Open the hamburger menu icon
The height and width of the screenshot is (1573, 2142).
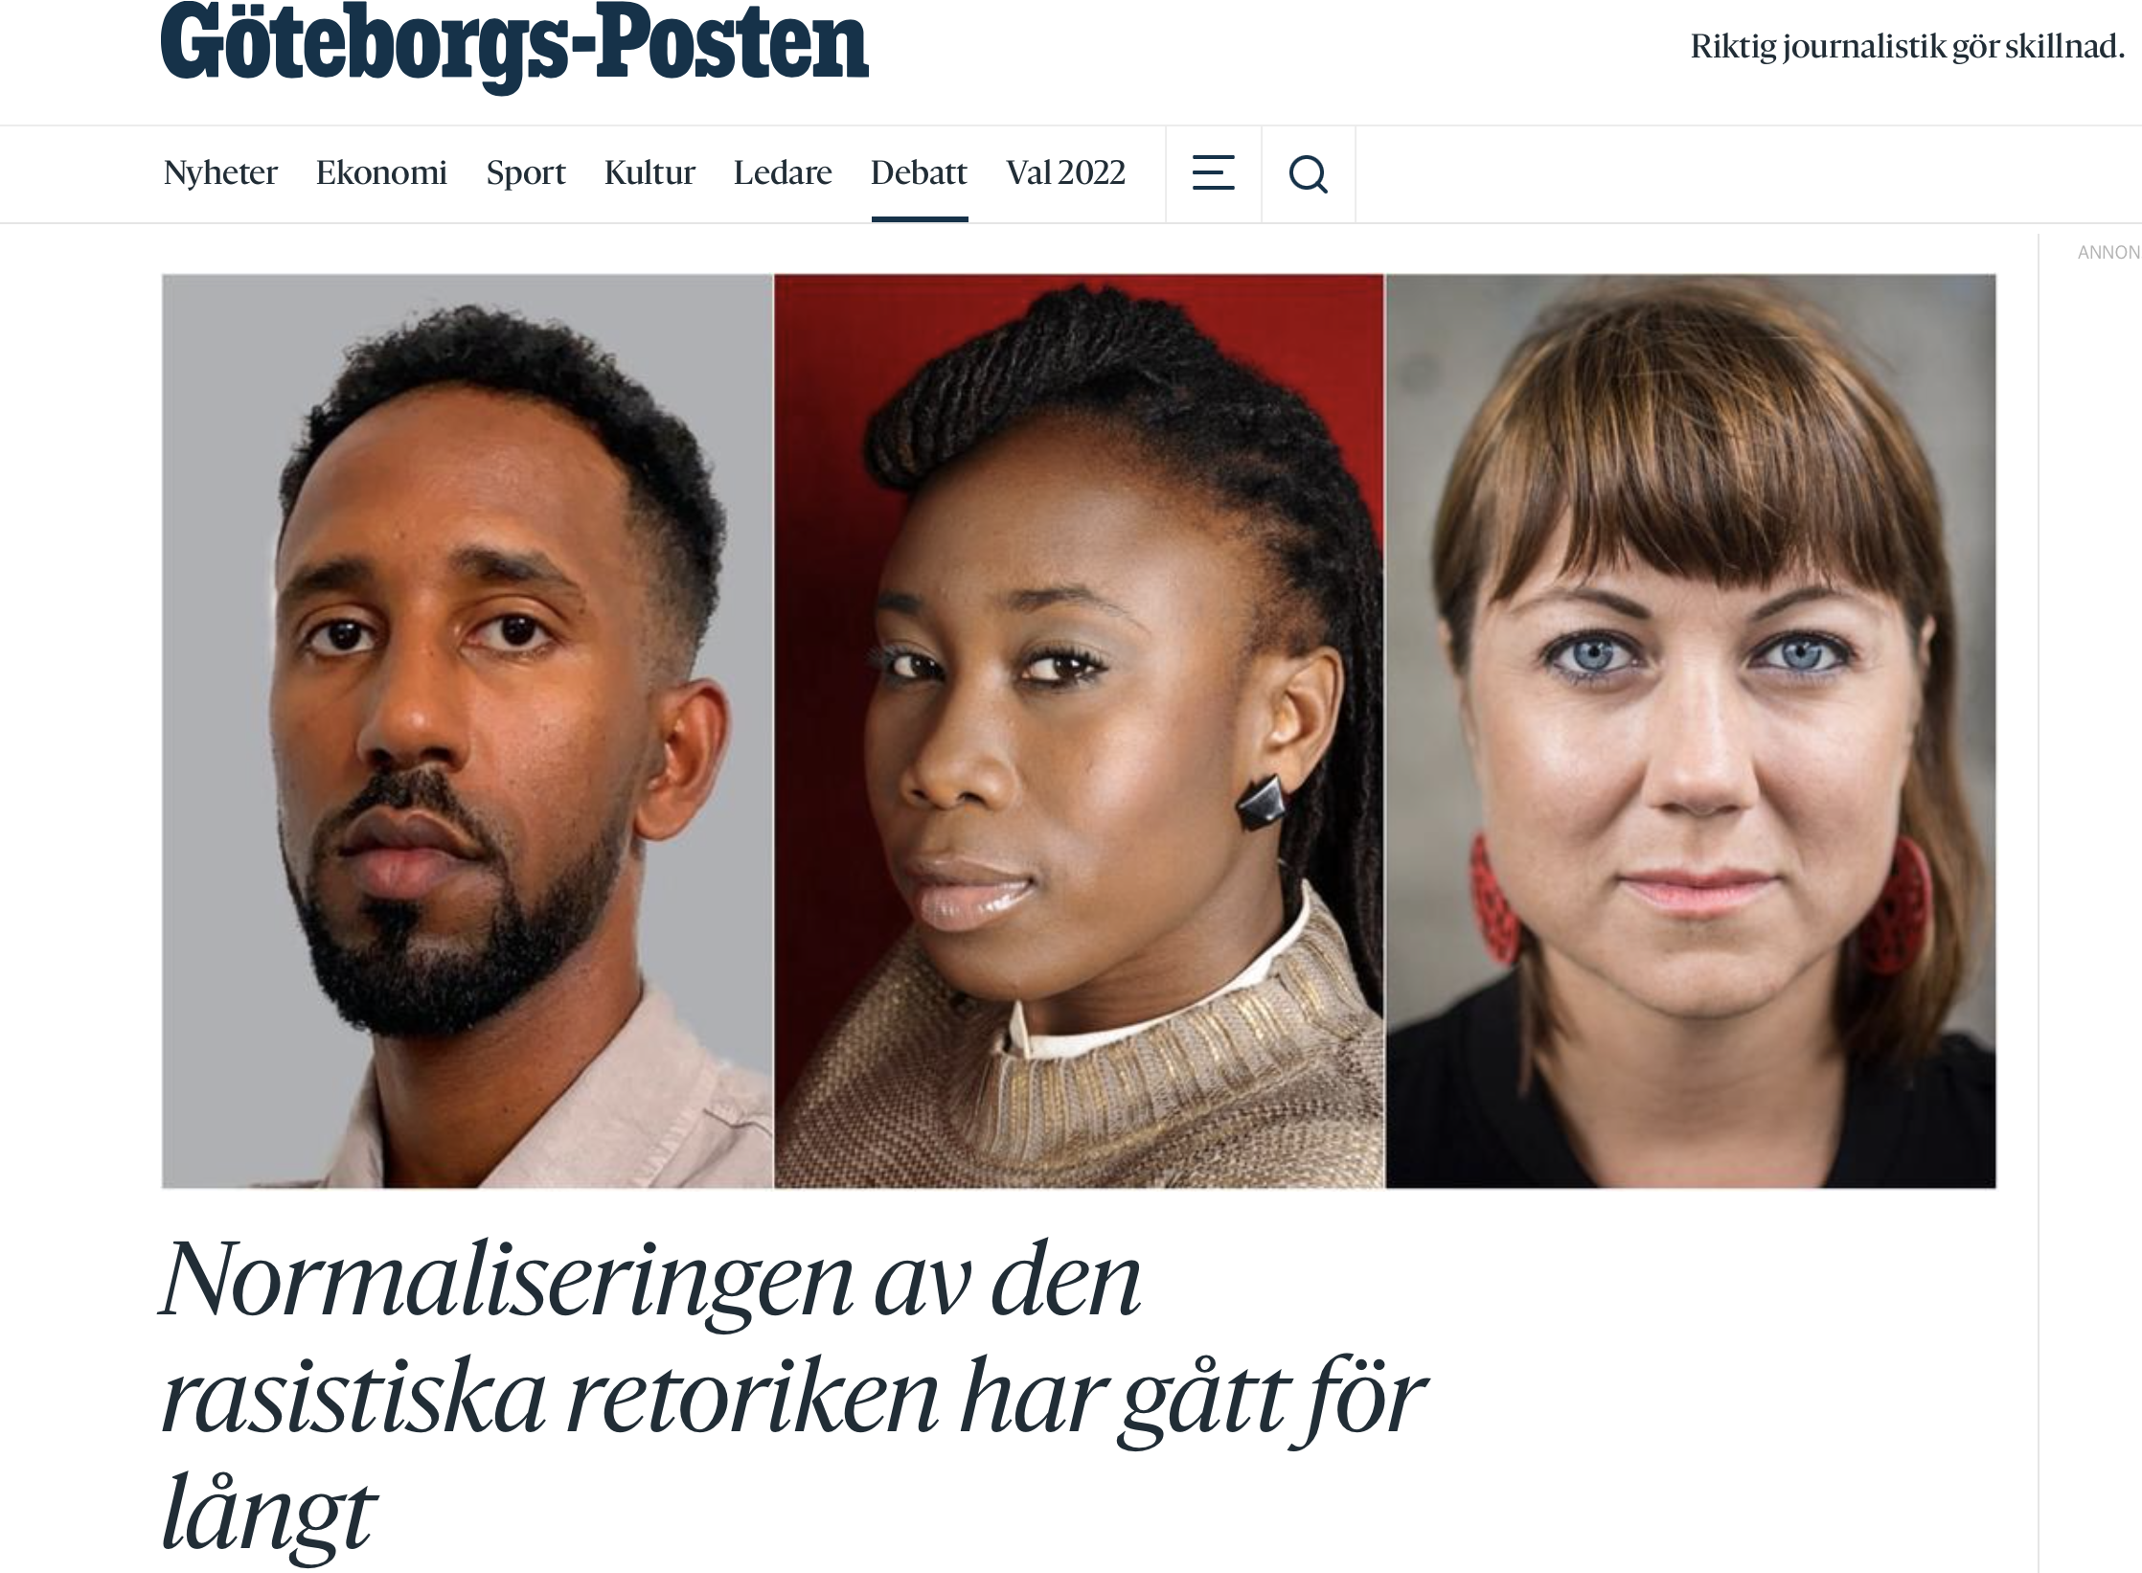tap(1213, 173)
